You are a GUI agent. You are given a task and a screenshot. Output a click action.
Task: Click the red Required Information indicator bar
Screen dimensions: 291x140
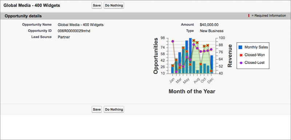tap(249, 16)
